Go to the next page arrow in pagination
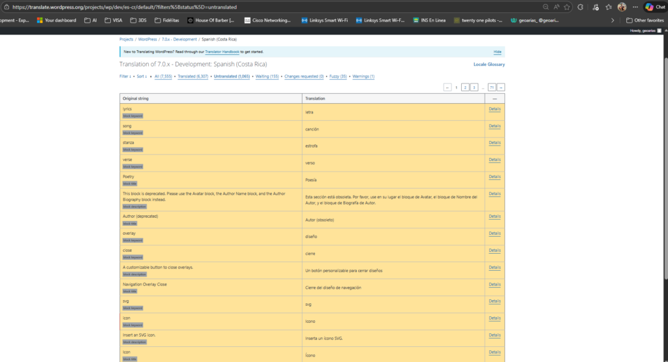 click(501, 87)
